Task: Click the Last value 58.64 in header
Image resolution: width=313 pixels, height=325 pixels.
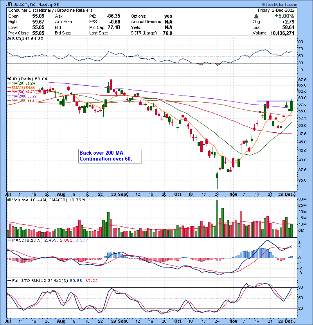Action: [288, 27]
